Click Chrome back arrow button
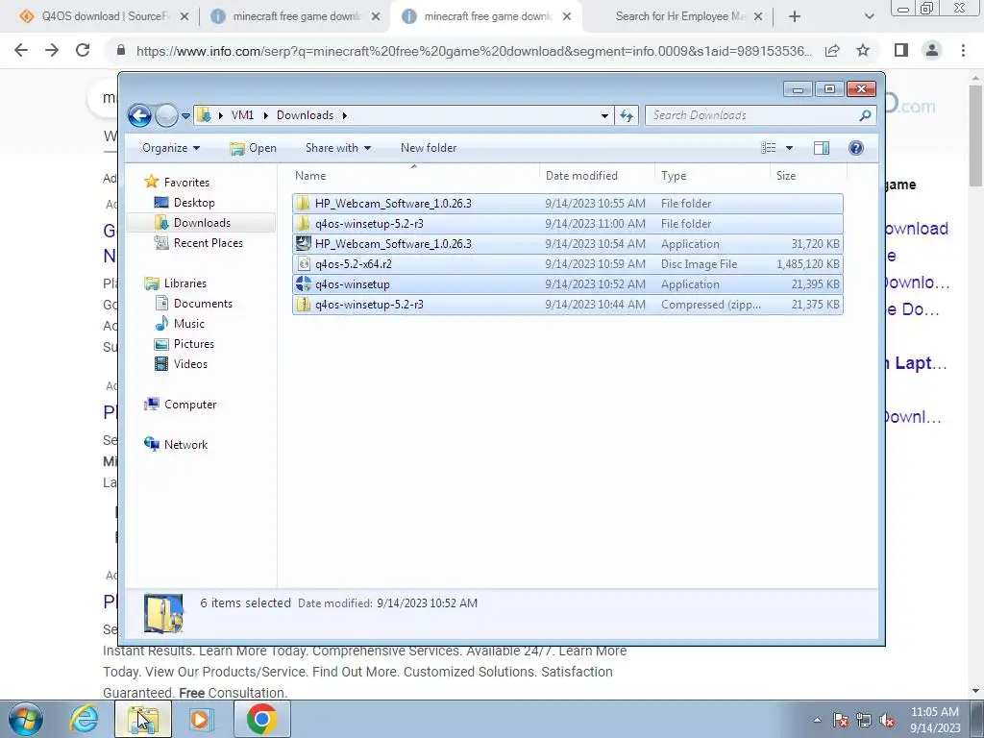 pyautogui.click(x=21, y=50)
